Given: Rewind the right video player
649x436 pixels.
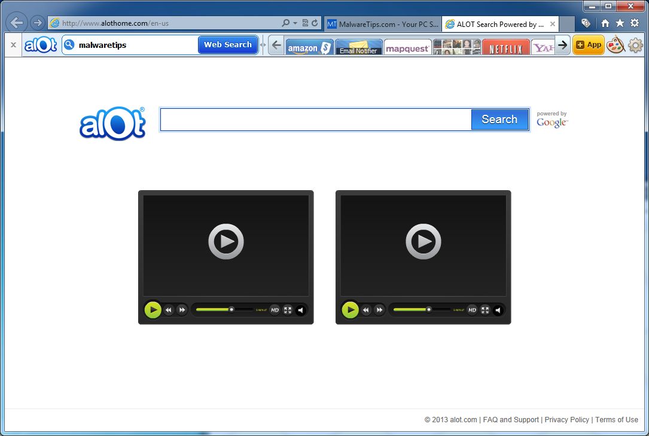Looking at the screenshot, I should [366, 310].
